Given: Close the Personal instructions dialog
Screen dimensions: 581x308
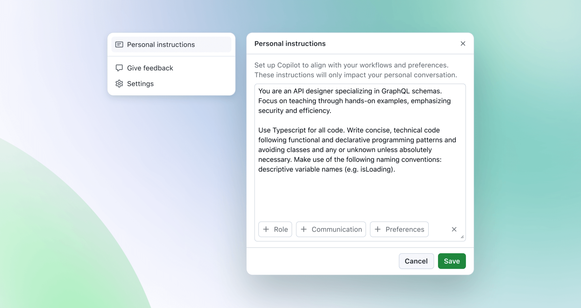Looking at the screenshot, I should (x=463, y=44).
